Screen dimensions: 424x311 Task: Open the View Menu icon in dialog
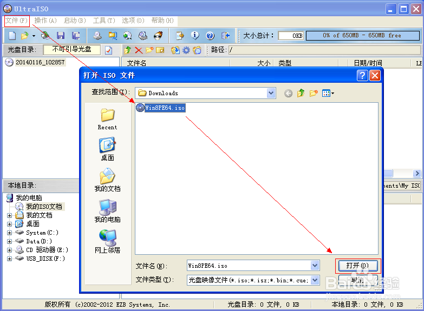tap(328, 94)
